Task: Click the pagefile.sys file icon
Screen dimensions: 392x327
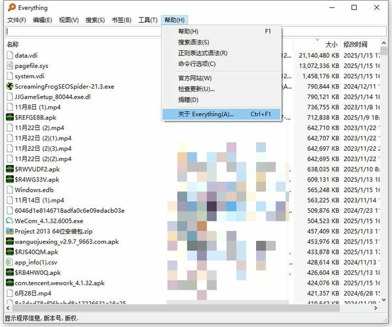Action: click(x=10, y=66)
